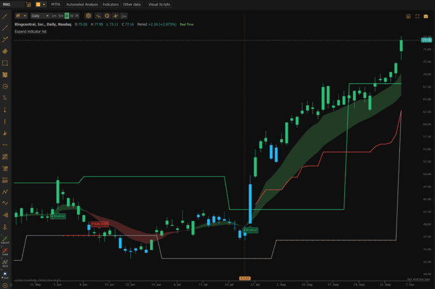Image resolution: width=435 pixels, height=289 pixels.
Task: Toggle the Lin scale button
Action: pos(124,16)
